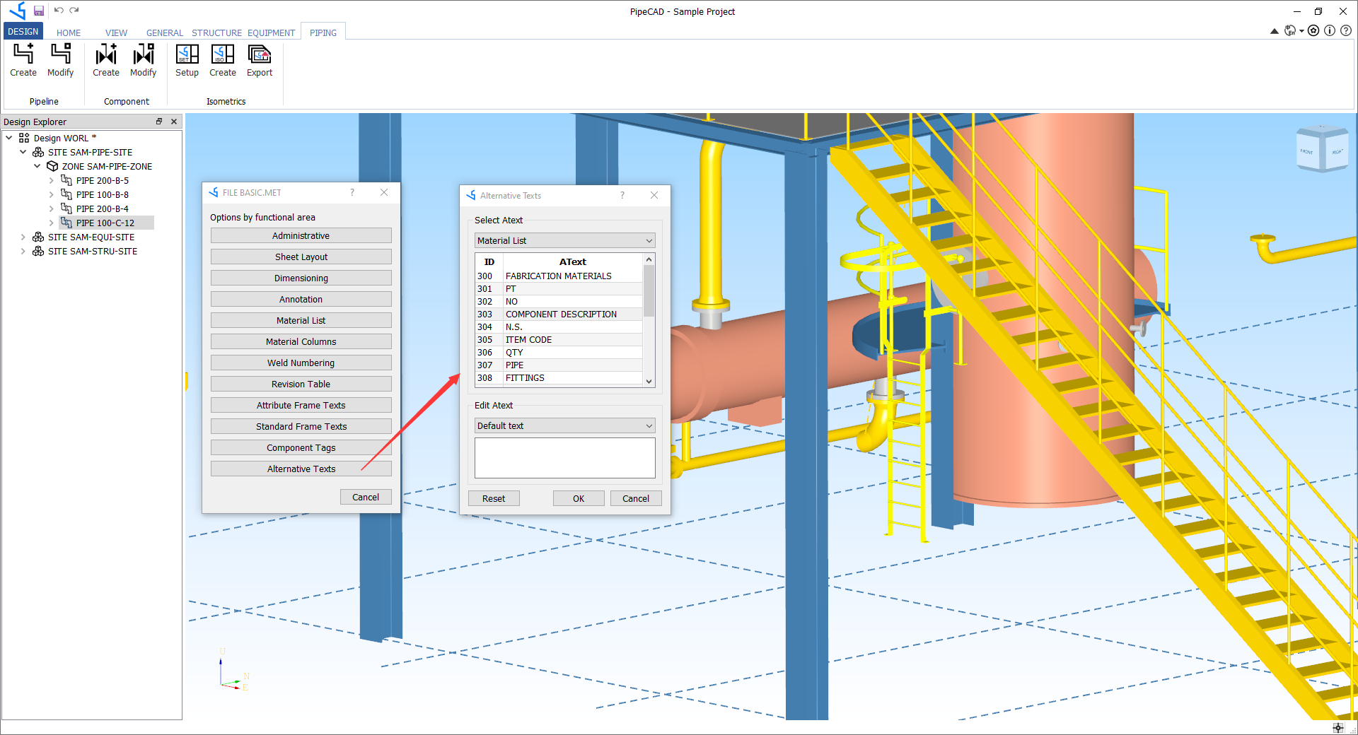Viewport: 1358px width, 735px height.
Task: Expand SITE SAM-STRU-SITE node
Action: (x=23, y=251)
